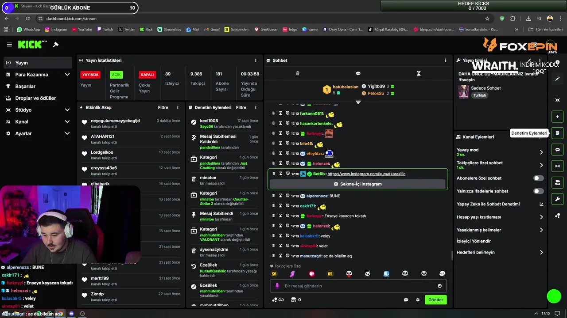Open Yapay Zeka ile Sohbet Denetimi

pyautogui.click(x=500, y=204)
